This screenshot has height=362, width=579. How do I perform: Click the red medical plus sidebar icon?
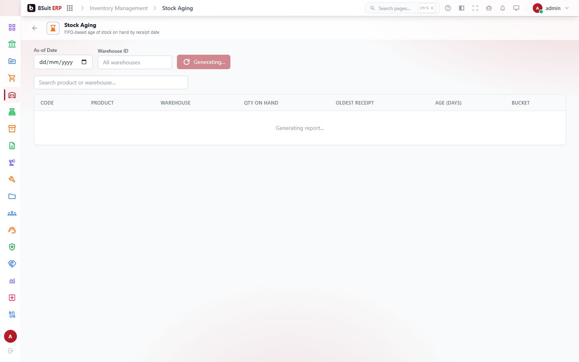tap(12, 298)
